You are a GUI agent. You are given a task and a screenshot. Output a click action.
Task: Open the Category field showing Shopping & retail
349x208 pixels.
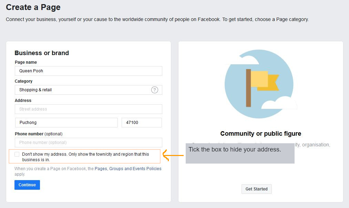point(88,90)
